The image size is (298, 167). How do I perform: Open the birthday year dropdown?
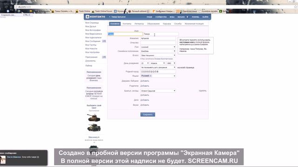[x=171, y=63]
